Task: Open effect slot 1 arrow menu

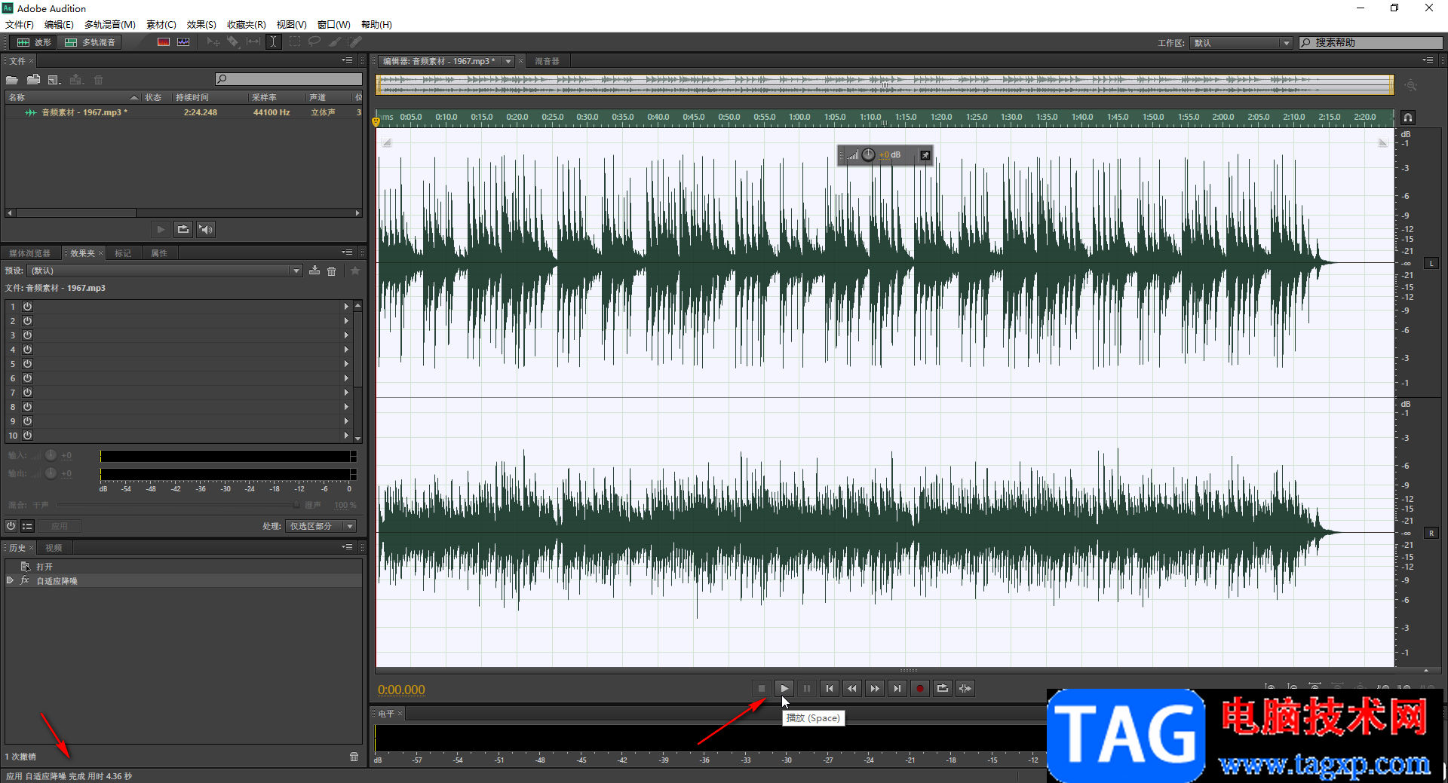Action: tap(346, 307)
